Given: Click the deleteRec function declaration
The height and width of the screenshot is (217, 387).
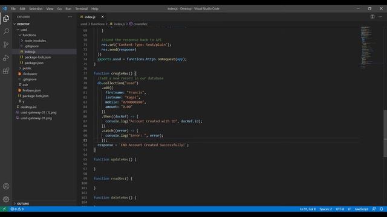Looking at the screenshot, I should point(115,198).
